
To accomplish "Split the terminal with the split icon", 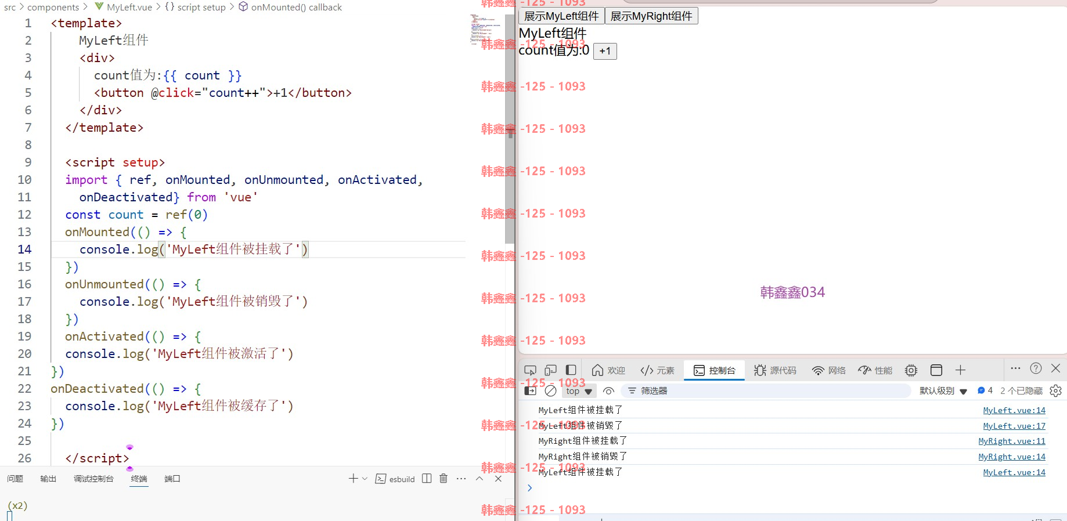I will (427, 479).
